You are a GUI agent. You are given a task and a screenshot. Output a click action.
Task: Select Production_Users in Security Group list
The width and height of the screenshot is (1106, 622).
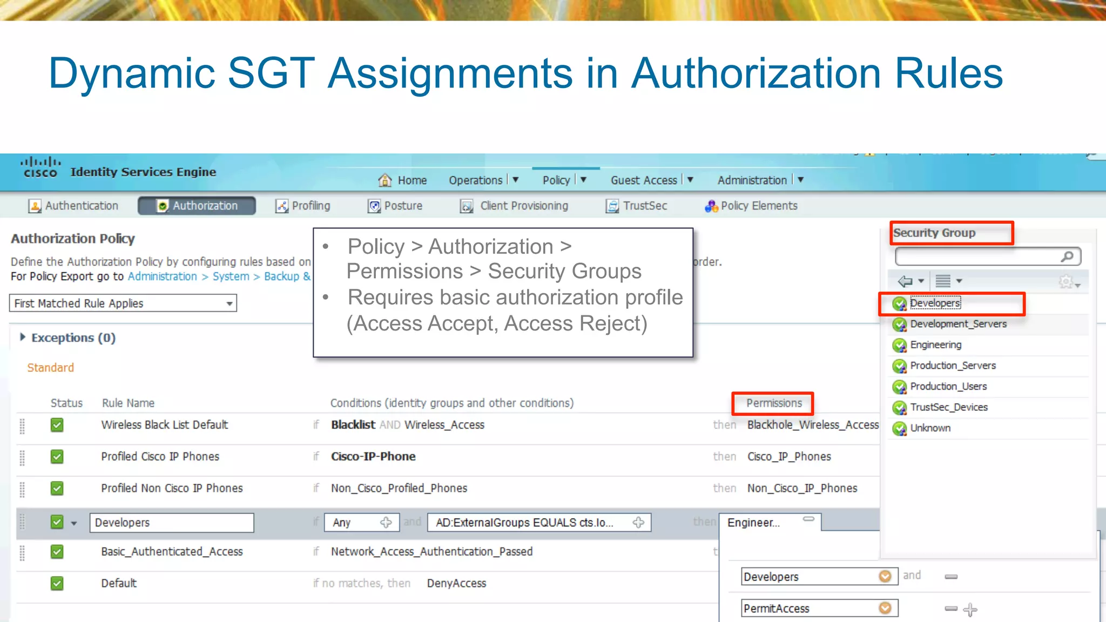(x=948, y=386)
